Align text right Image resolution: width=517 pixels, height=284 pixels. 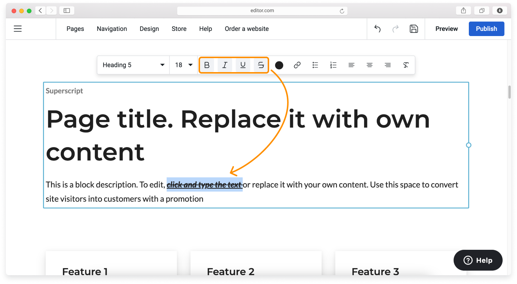(388, 65)
